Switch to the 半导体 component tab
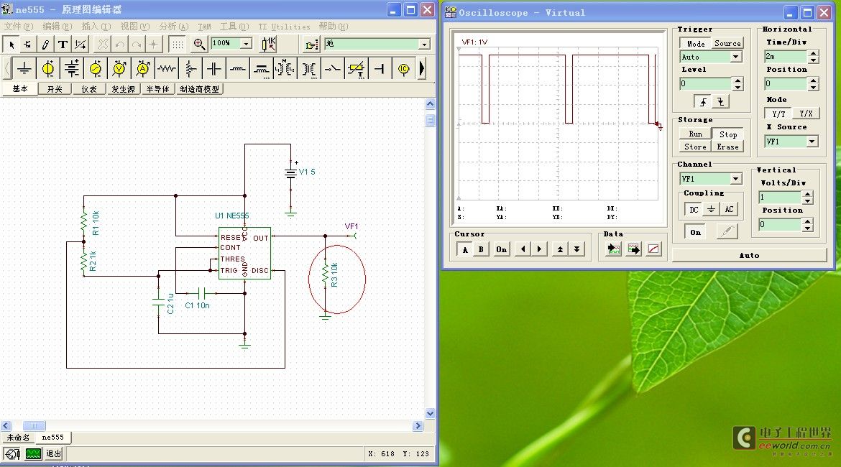The width and height of the screenshot is (841, 467). (158, 89)
